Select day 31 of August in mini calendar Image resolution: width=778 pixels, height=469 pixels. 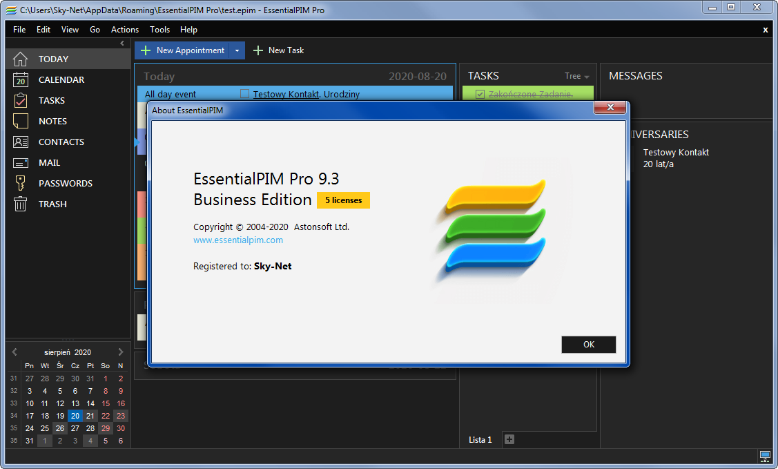click(30, 441)
